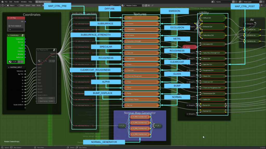This screenshot has height=149, width=266.
Task: Click the Module Creator material name field
Action: click(133, 5)
